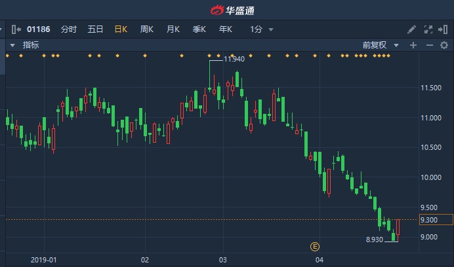Toggle fullscreen chart view
This screenshot has height=267, width=454.
428,29
